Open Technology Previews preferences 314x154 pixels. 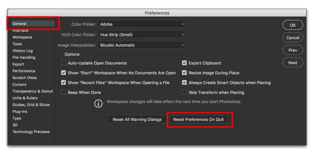tap(31, 132)
